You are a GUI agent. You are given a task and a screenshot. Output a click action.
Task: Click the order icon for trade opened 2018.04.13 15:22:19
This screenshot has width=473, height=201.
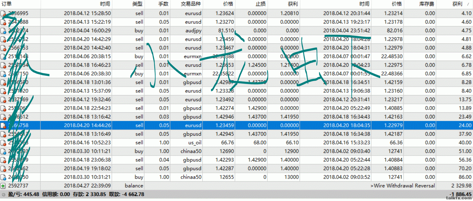(x=3, y=22)
